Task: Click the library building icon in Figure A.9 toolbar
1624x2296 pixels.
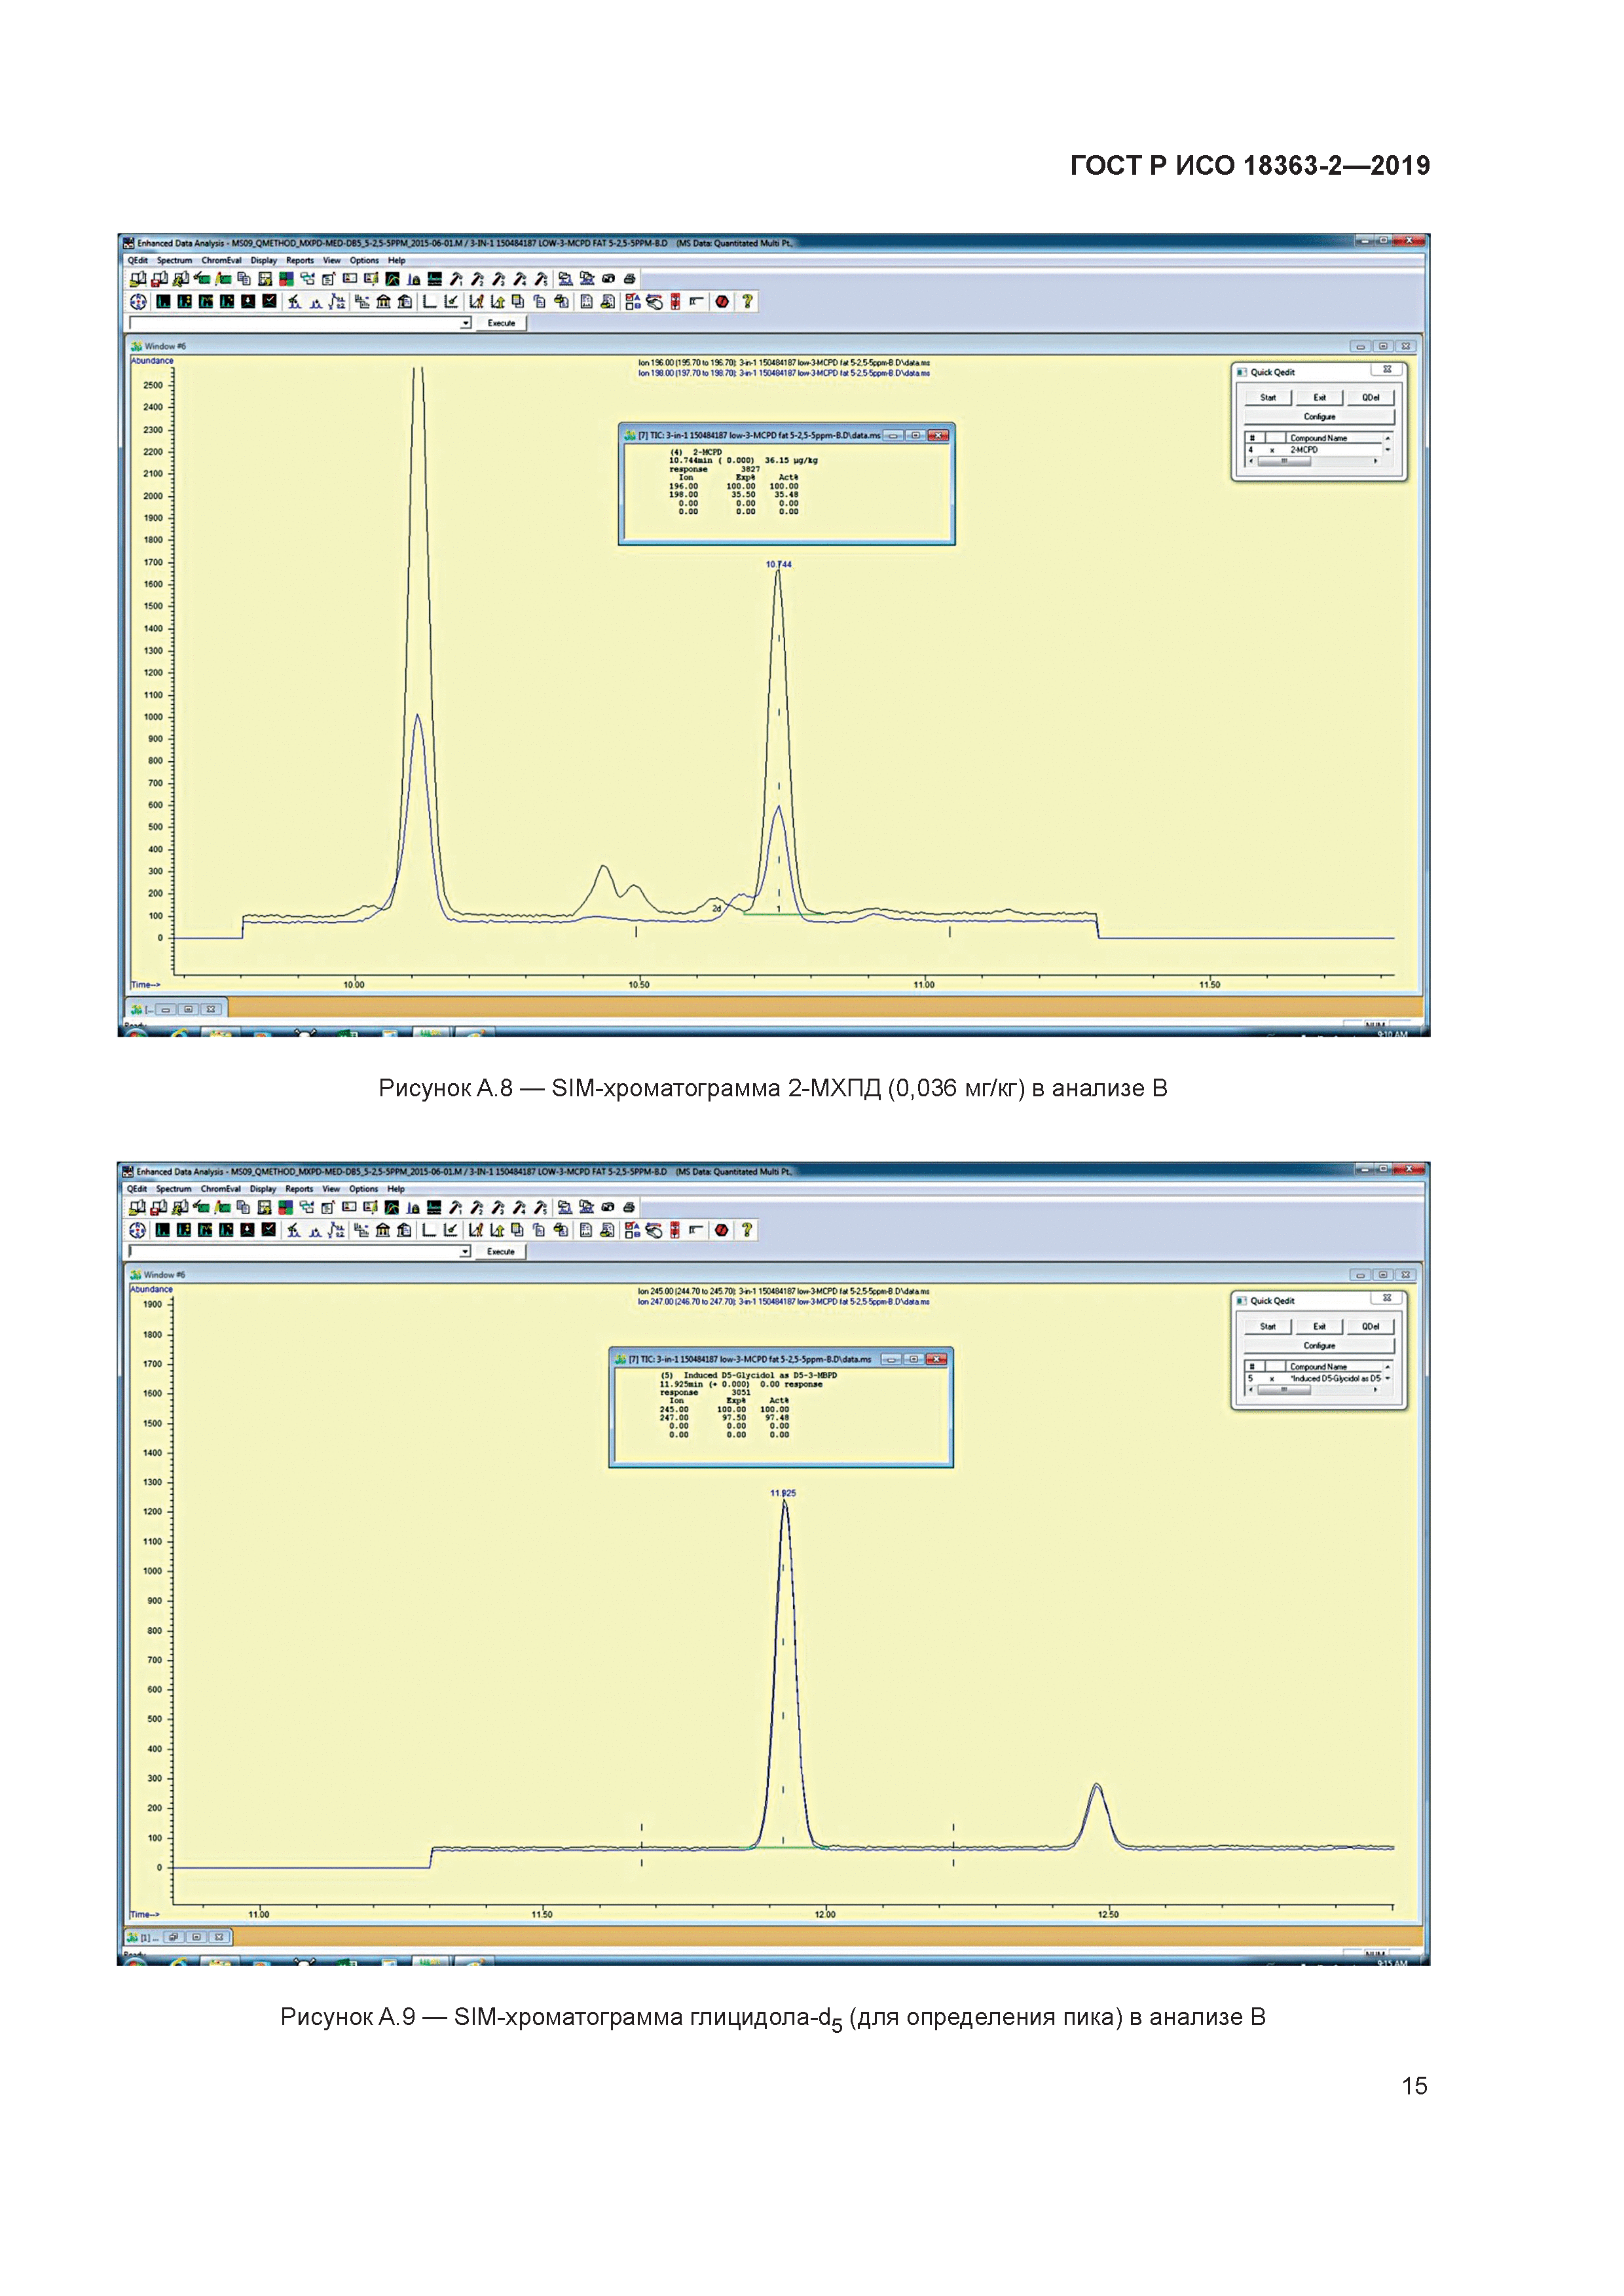Action: click(383, 1230)
